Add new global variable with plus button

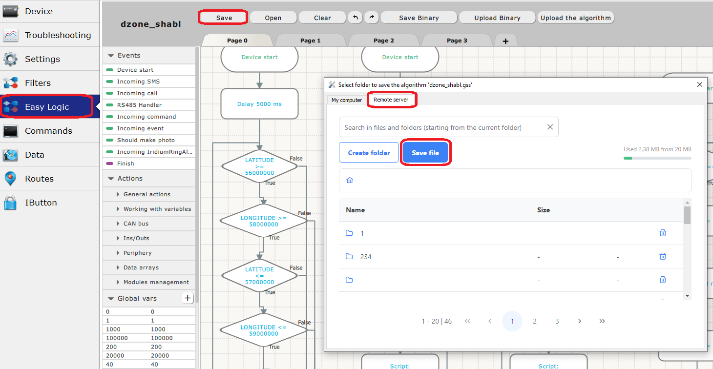click(x=188, y=298)
